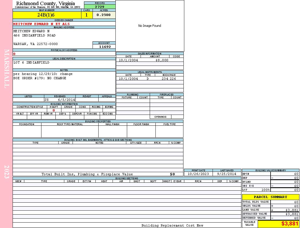Click the notes text about BOE order #179
The height and width of the screenshot is (228, 300).
pyautogui.click(x=40, y=78)
